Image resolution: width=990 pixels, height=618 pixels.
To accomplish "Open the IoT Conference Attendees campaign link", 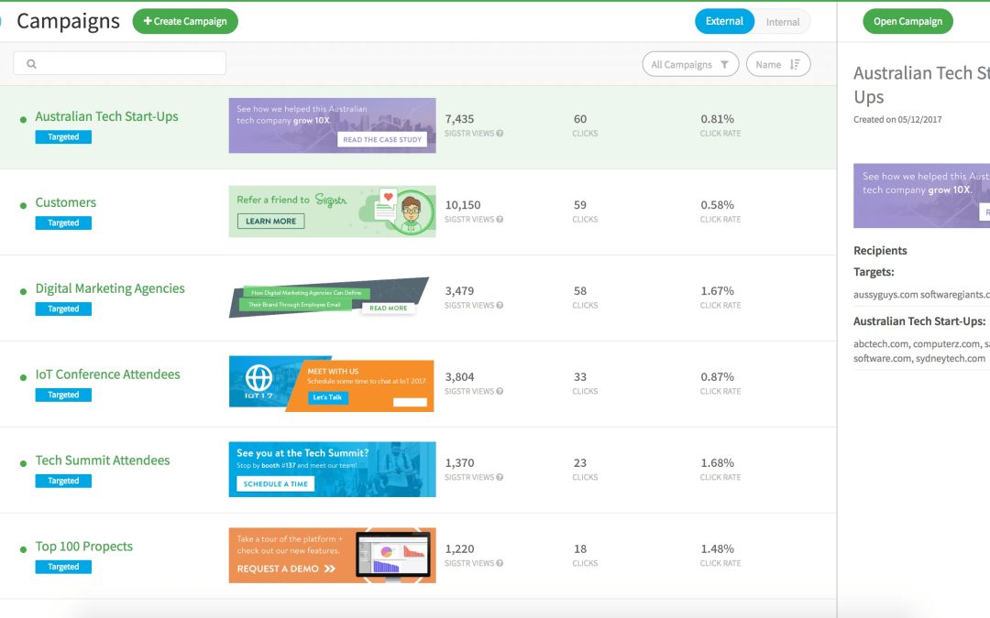I will click(107, 374).
